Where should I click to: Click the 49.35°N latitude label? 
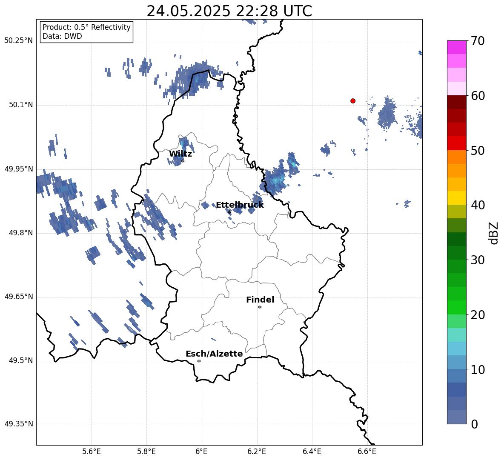[x=19, y=424]
